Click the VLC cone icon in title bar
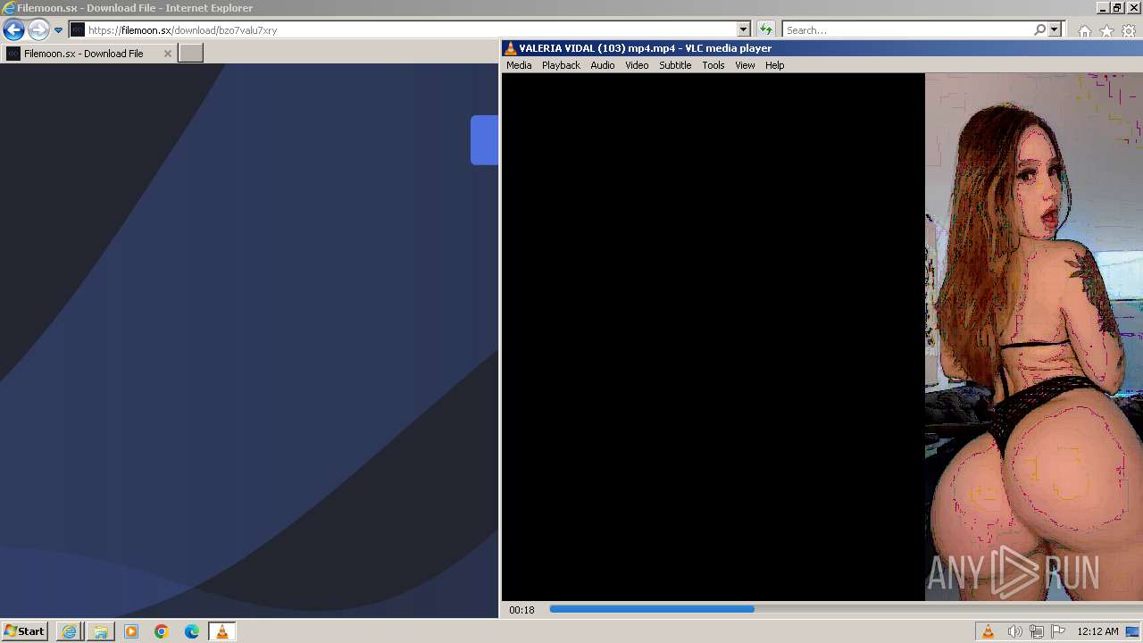1143x643 pixels. tap(510, 48)
